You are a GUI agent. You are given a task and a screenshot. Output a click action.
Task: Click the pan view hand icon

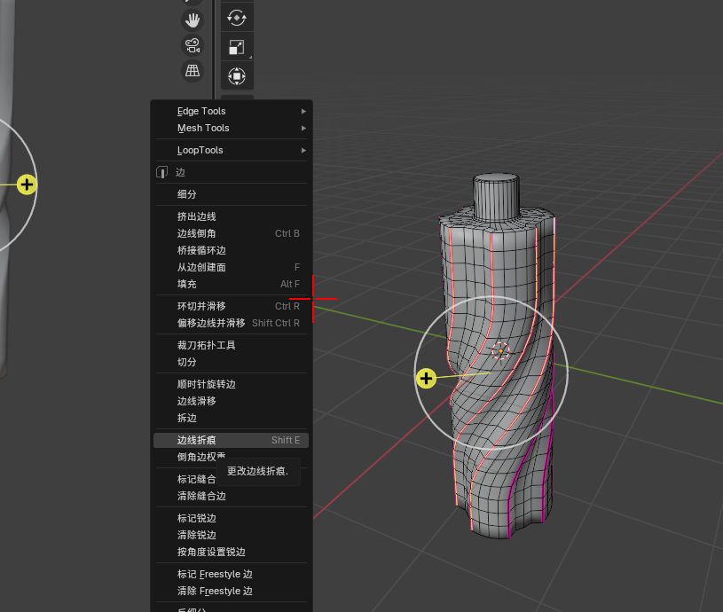193,20
